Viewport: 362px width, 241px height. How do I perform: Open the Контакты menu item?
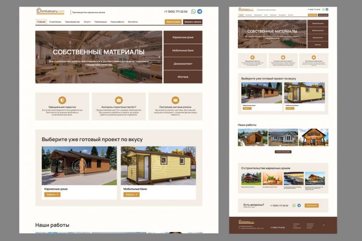[133, 22]
